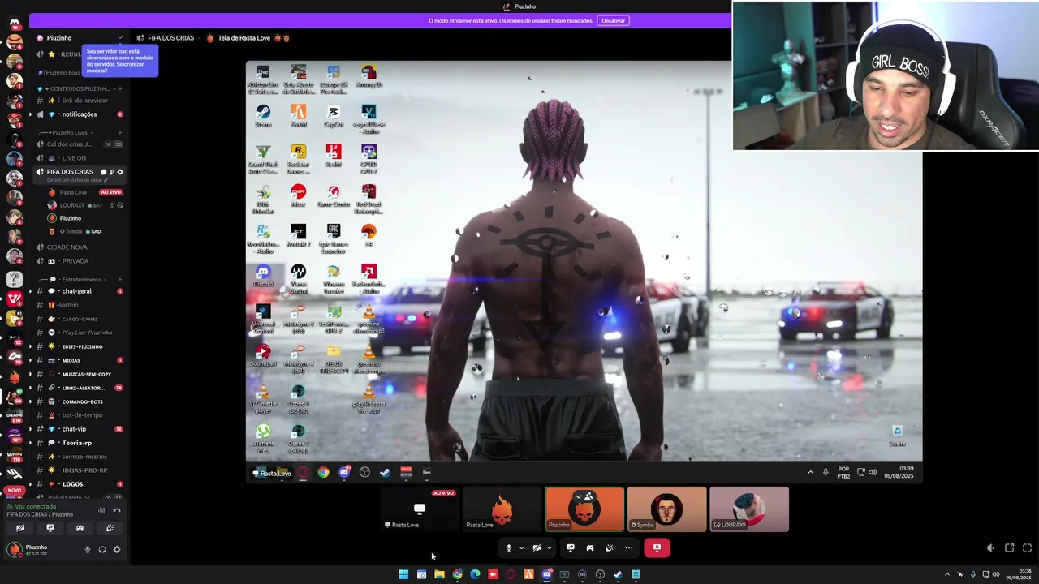Open notificações announcement channel

(x=78, y=114)
